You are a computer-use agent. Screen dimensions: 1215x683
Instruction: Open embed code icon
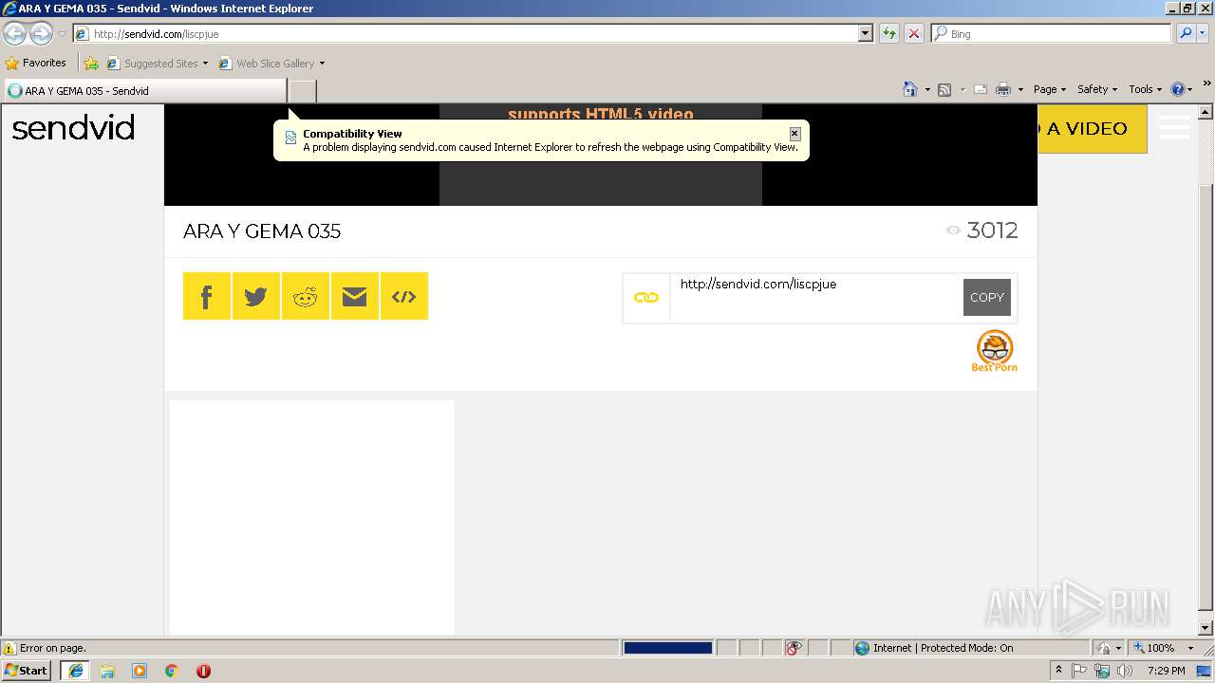tap(404, 296)
